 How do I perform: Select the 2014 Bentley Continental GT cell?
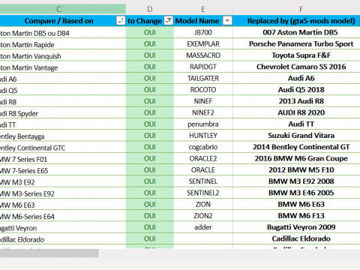click(296, 147)
